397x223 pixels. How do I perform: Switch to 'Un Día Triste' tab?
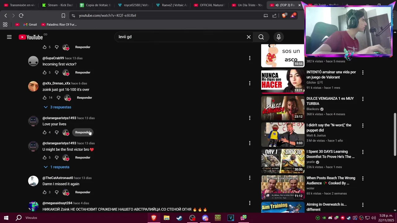247,5
